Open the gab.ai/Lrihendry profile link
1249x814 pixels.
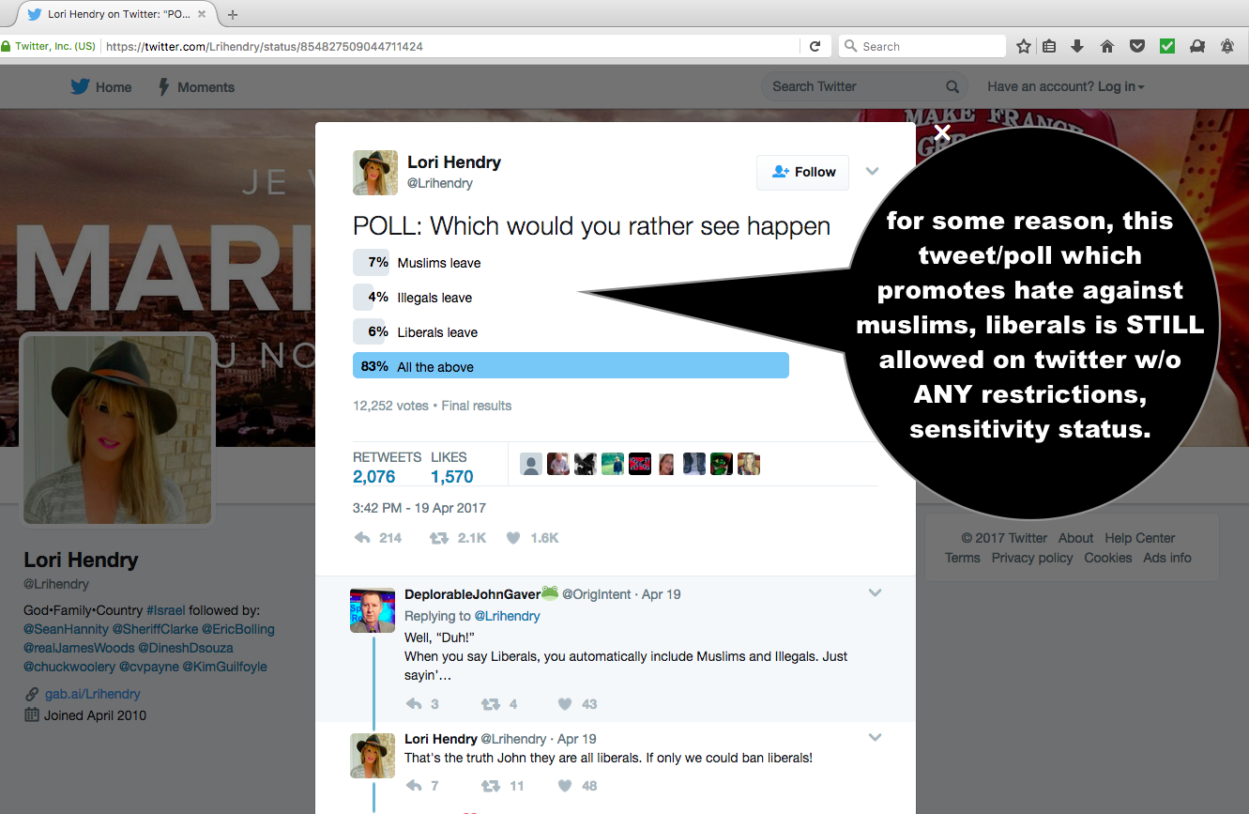click(93, 695)
